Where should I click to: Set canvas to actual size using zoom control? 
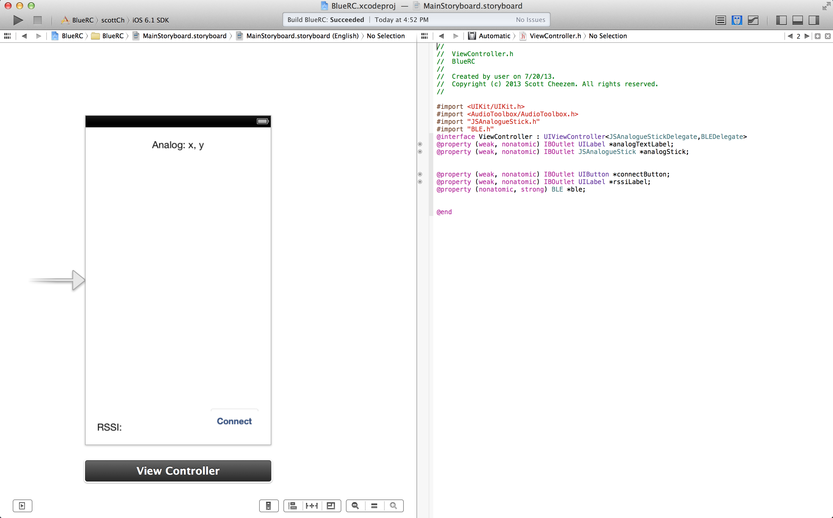click(x=374, y=506)
